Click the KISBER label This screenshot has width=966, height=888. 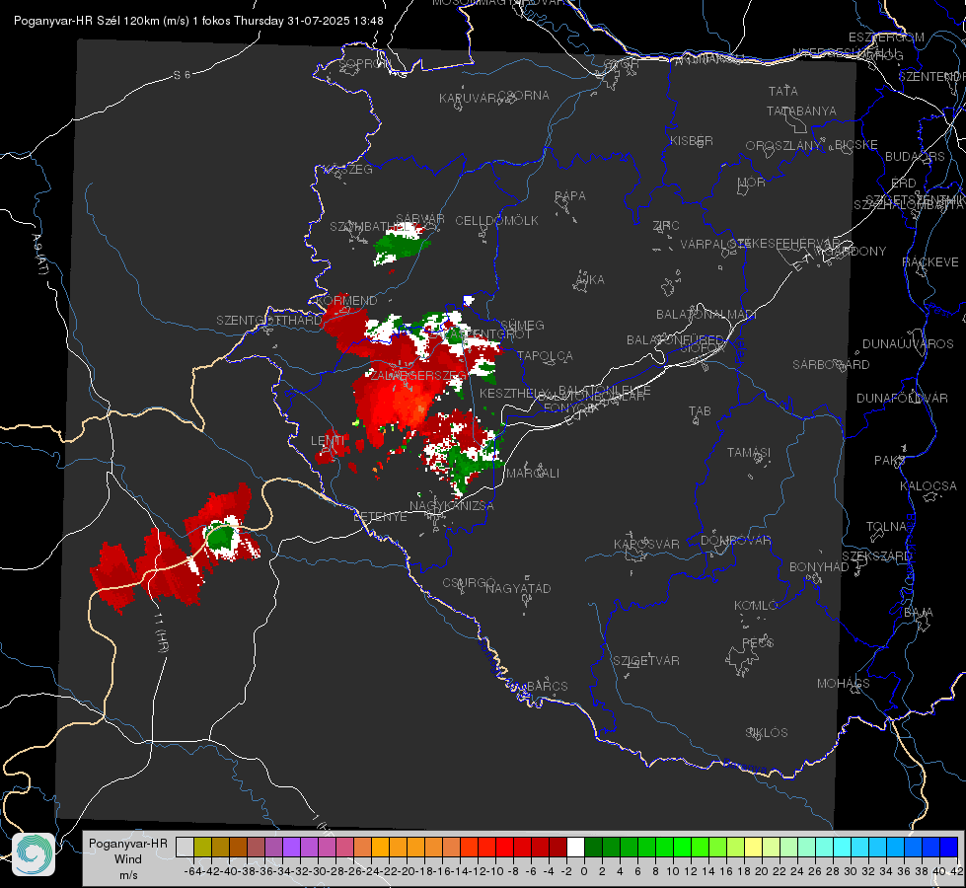(692, 140)
